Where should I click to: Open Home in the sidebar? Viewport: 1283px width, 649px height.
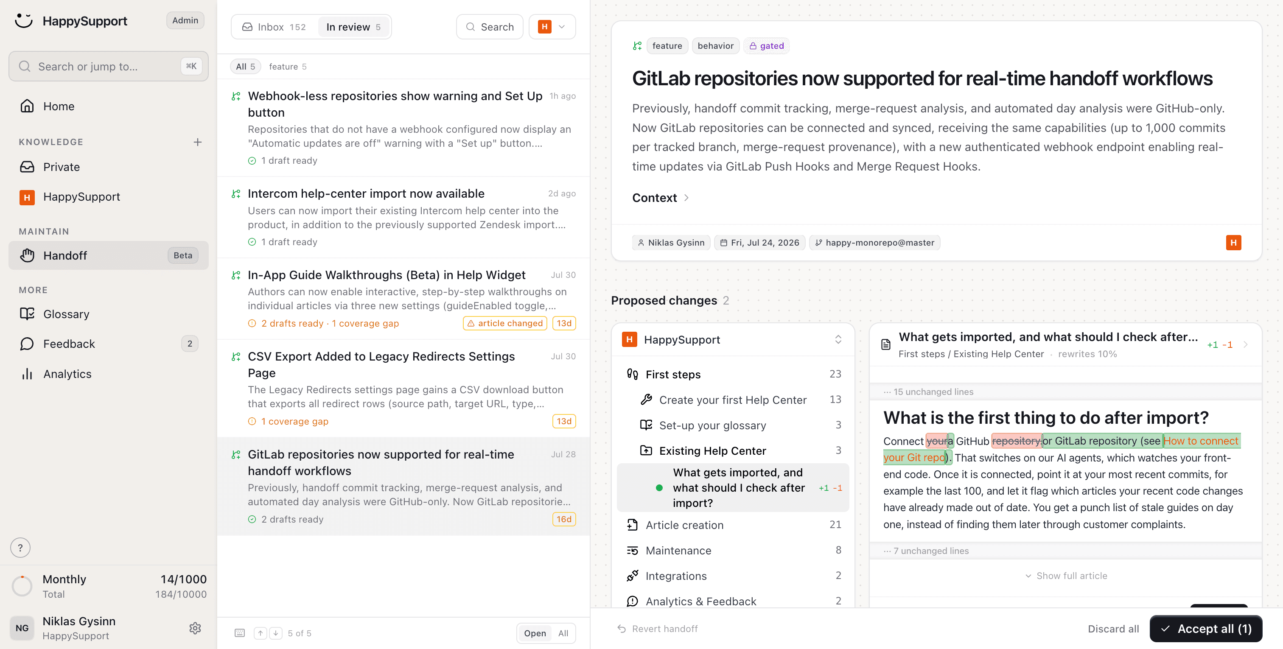(108, 106)
